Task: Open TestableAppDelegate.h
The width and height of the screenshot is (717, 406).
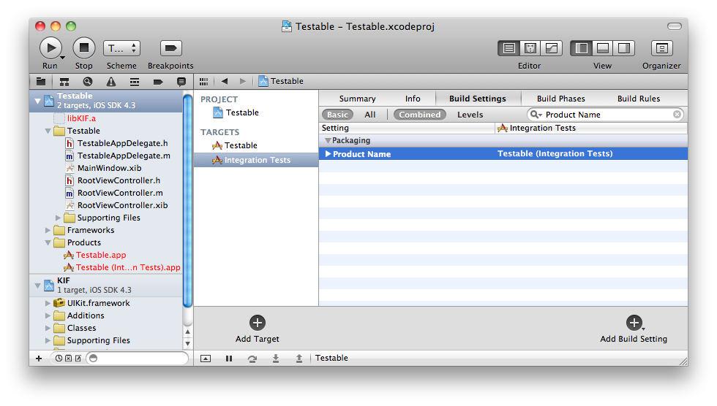Action: tap(123, 143)
